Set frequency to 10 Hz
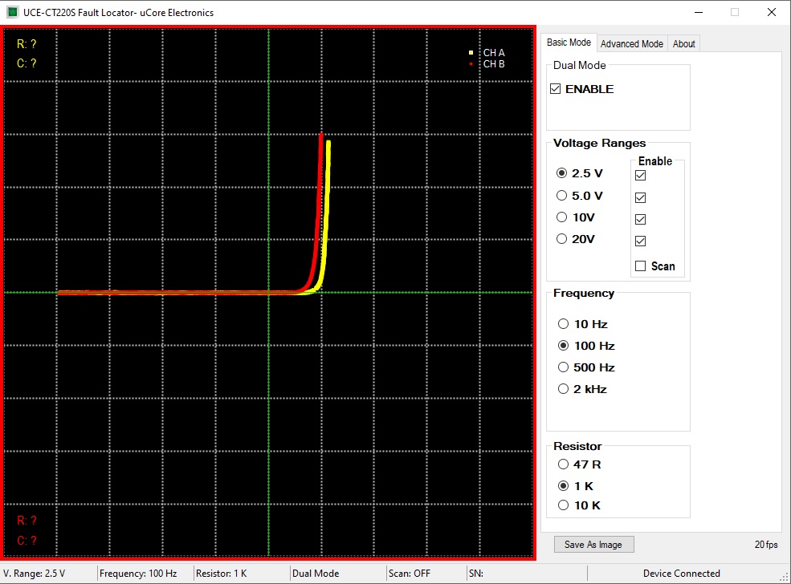This screenshot has width=791, height=584. (563, 324)
